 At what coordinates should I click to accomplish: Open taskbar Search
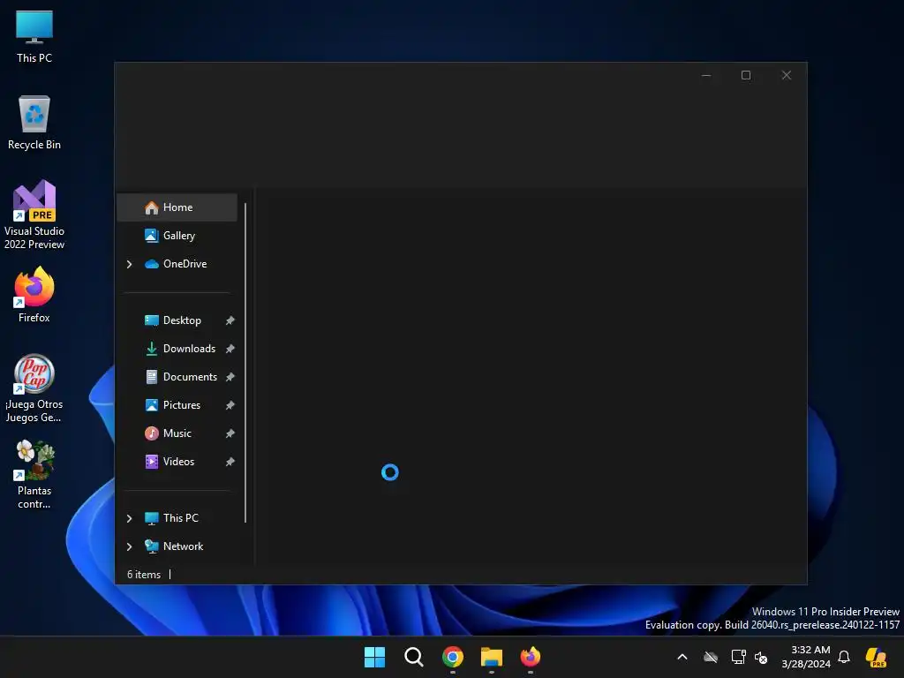pyautogui.click(x=414, y=657)
